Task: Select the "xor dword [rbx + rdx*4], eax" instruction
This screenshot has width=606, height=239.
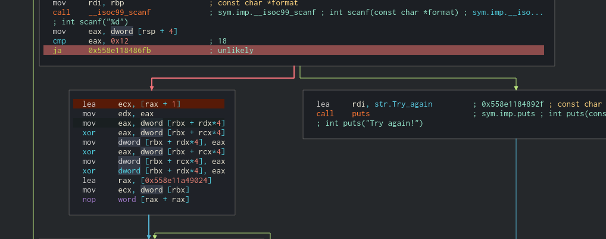Action: (154, 171)
